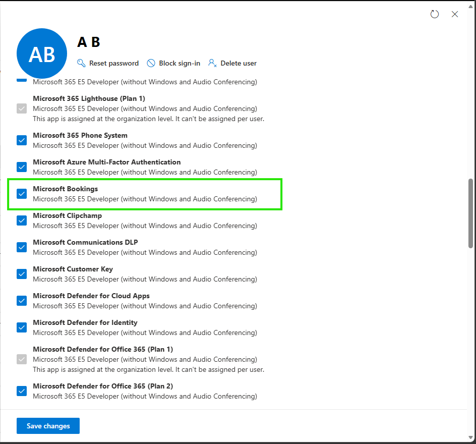Toggle the Microsoft Bookings checkbox
Screen dimensions: 476x444
tap(22, 194)
